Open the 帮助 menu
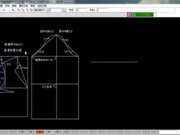The width and height of the screenshot is (180, 135). tap(33, 6)
